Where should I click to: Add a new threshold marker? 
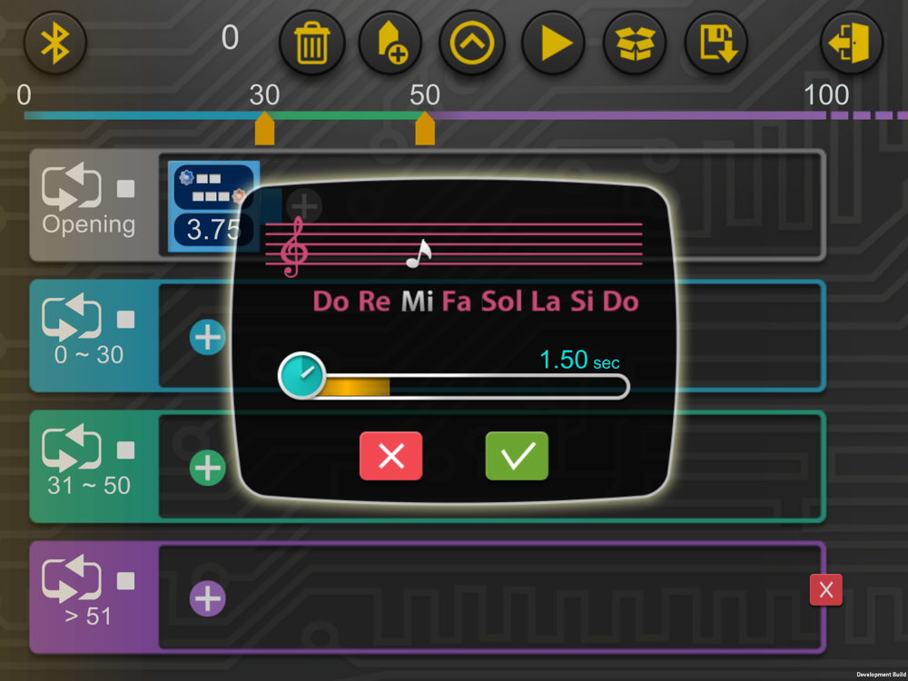point(390,44)
